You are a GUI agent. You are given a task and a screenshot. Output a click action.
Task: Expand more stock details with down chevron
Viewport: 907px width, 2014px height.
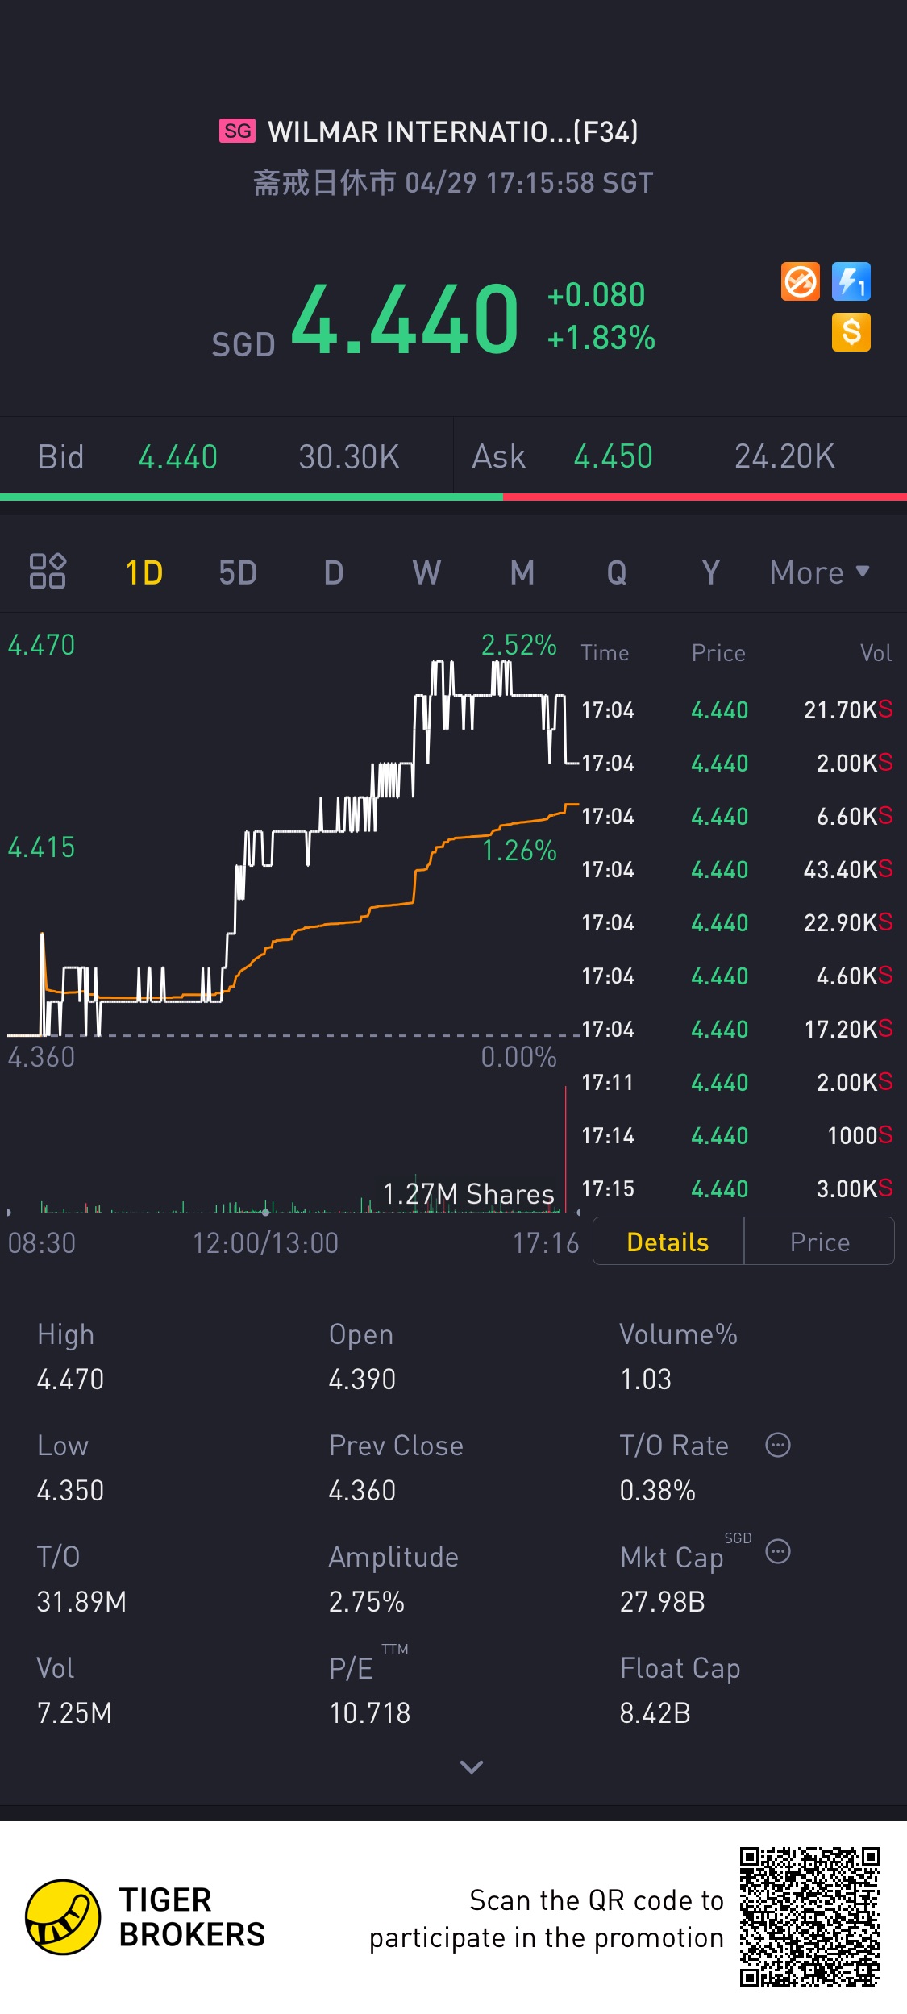click(471, 1767)
